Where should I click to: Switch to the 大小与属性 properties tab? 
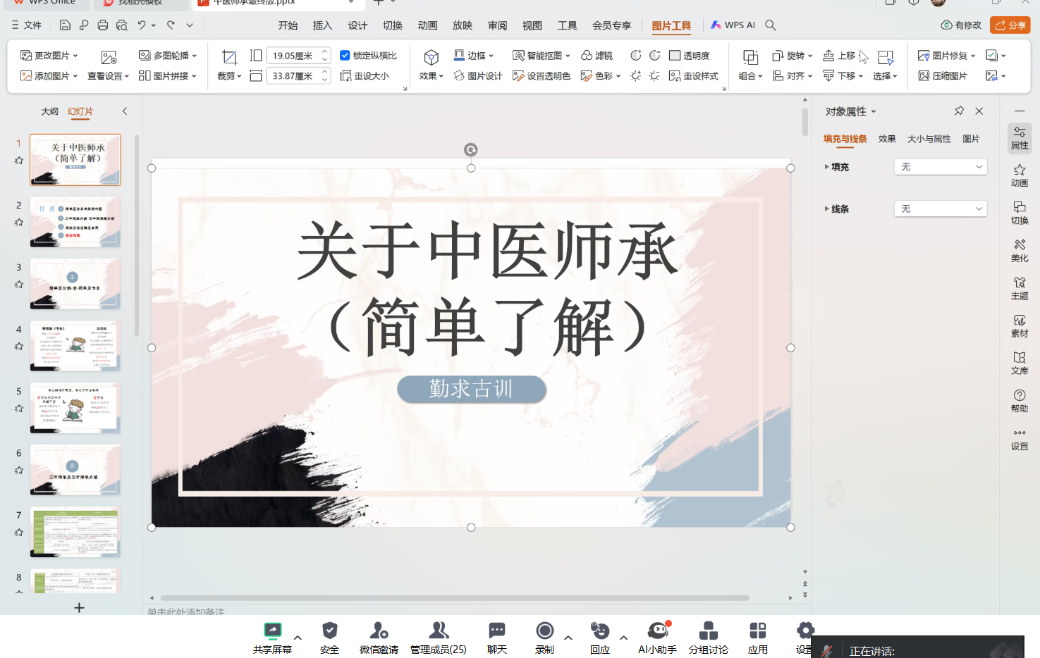tap(929, 139)
